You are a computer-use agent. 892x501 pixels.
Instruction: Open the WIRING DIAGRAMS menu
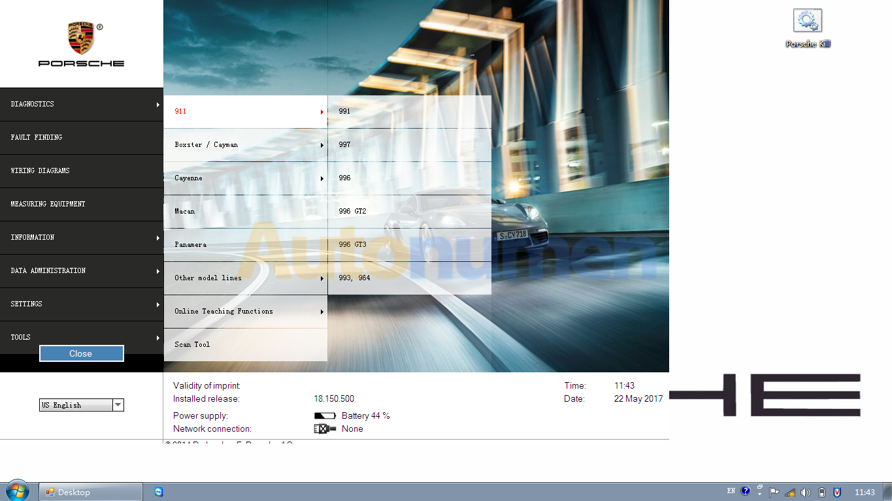click(x=82, y=171)
